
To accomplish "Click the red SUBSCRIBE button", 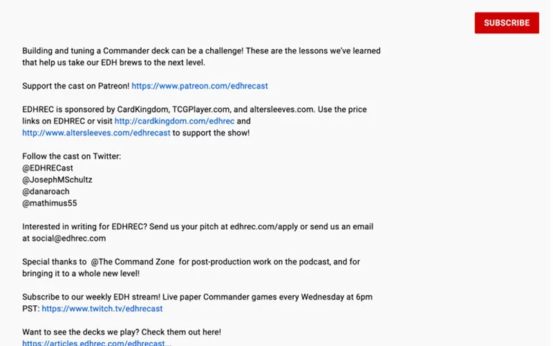I will tap(507, 23).
